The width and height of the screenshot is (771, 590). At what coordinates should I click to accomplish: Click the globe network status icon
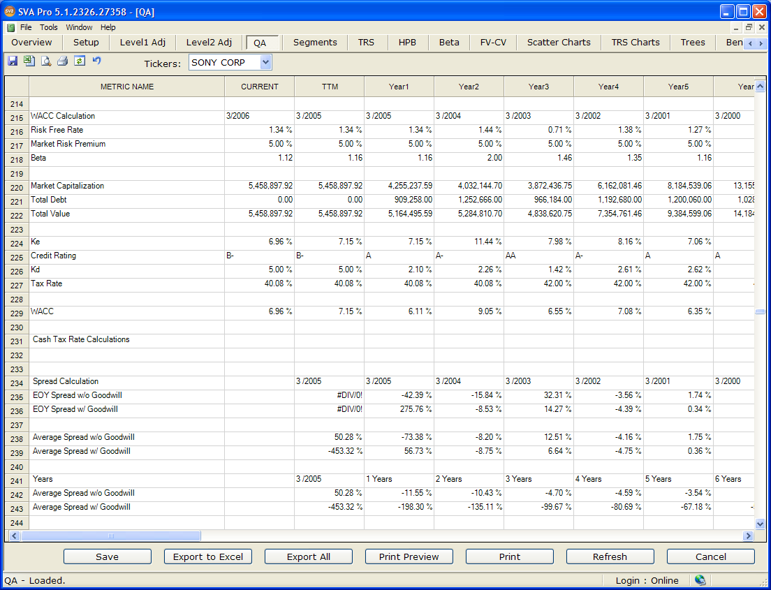click(700, 580)
